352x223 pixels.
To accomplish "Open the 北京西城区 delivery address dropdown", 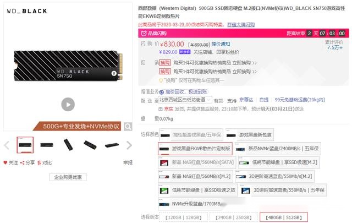I will click(x=185, y=100).
